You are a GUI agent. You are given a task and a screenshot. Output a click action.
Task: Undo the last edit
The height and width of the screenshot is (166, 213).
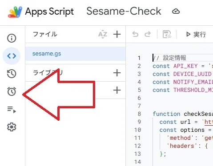click(135, 34)
